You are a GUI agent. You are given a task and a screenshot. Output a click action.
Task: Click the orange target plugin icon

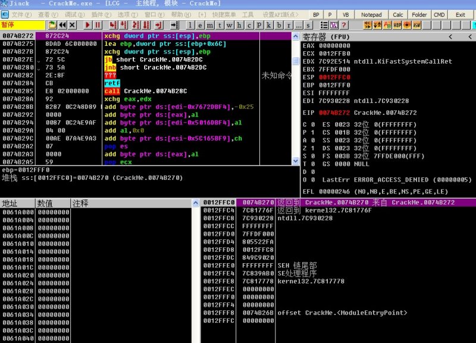click(x=407, y=25)
